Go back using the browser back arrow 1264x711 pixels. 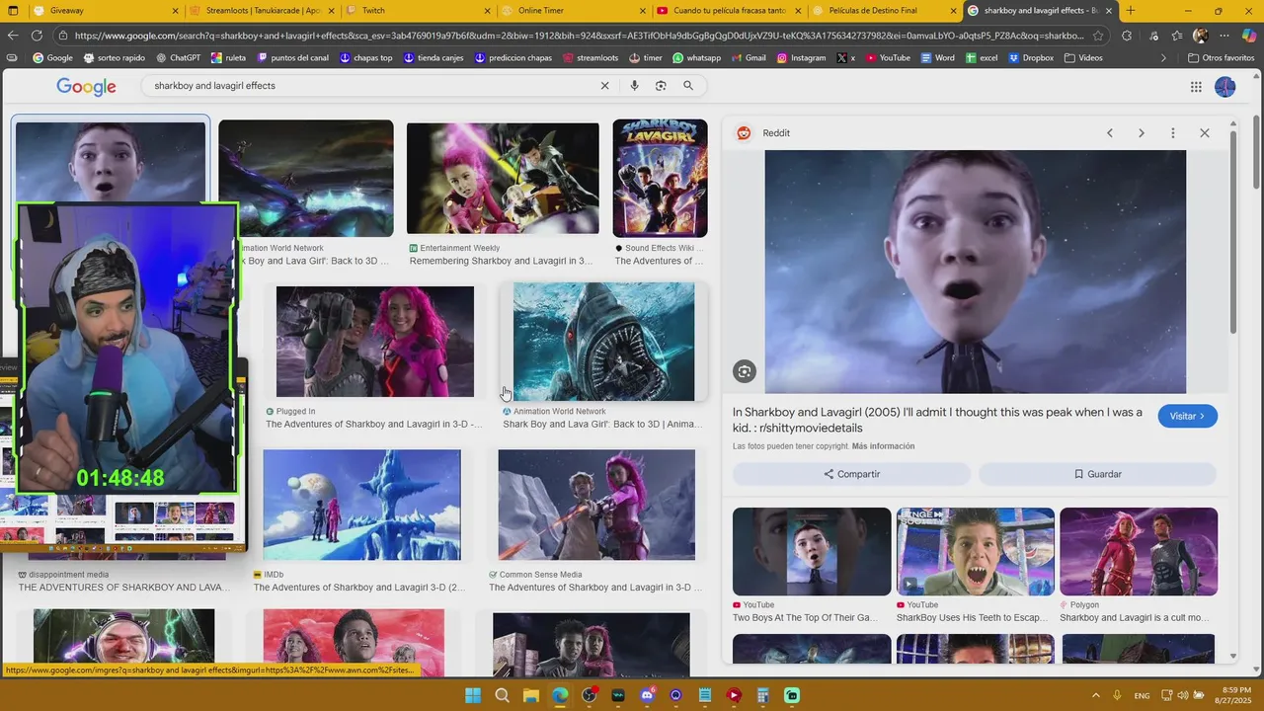tap(13, 36)
